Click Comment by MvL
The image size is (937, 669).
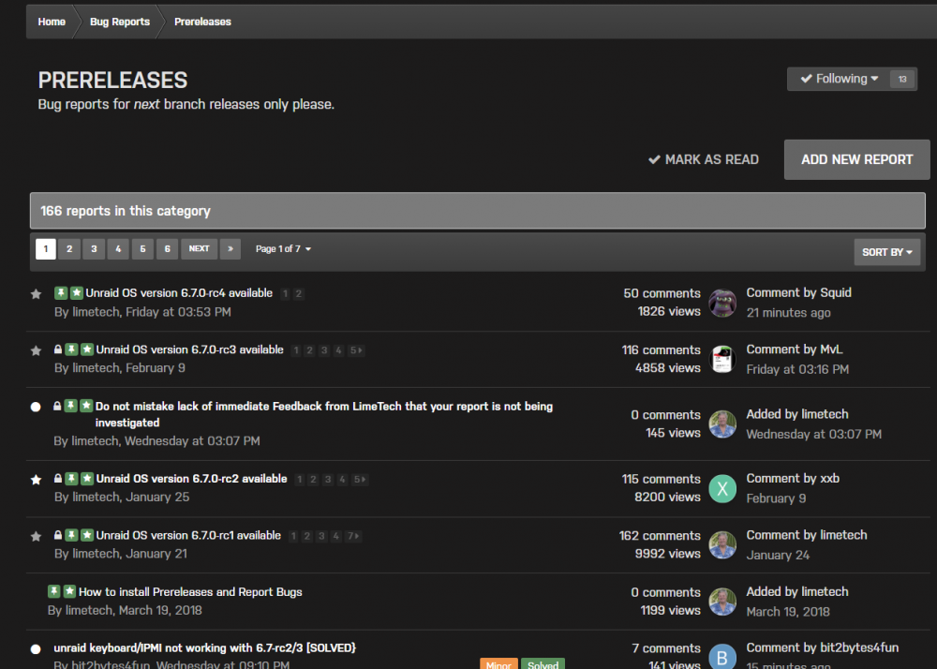pos(795,349)
